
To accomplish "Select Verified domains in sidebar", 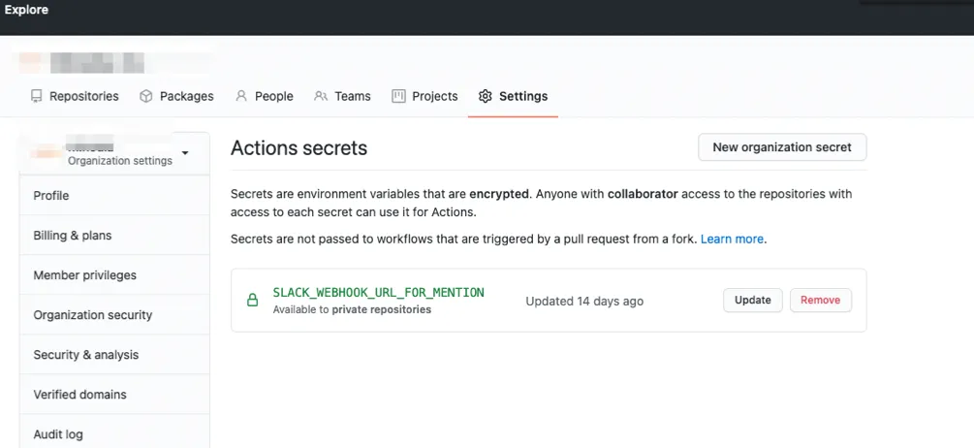I will (79, 395).
